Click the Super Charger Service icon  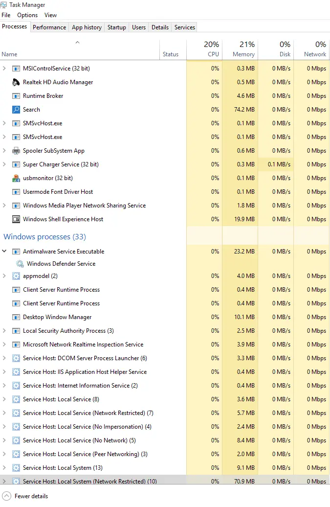point(16,164)
